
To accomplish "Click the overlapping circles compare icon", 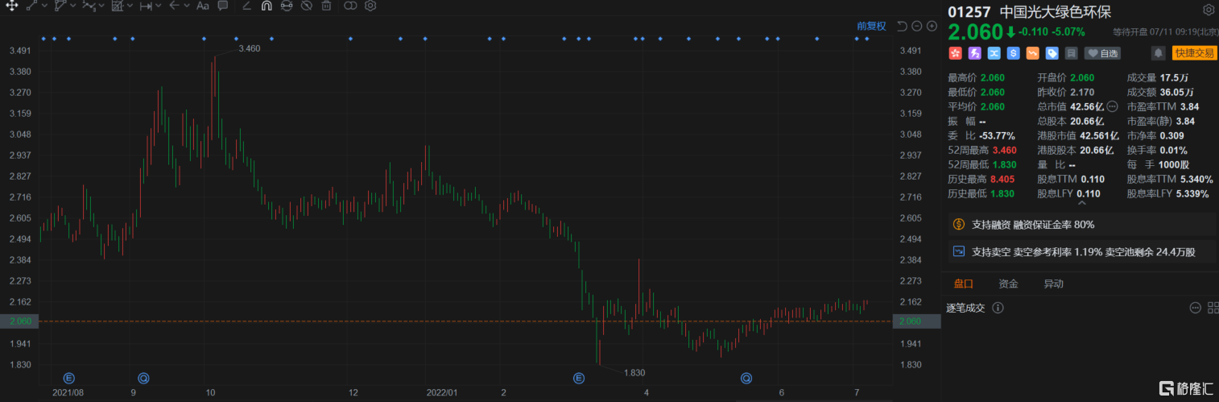I will [350, 6].
